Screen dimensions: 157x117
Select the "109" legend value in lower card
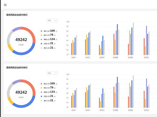[x=53, y=83]
